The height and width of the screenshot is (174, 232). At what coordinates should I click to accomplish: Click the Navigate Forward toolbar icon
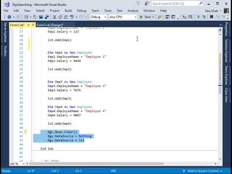tap(18, 17)
